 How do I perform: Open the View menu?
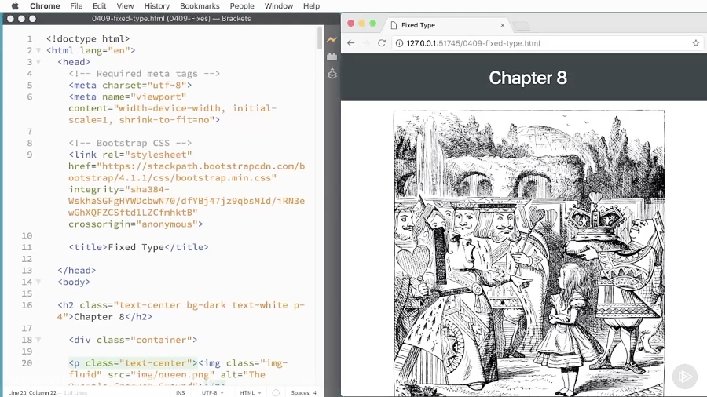pyautogui.click(x=125, y=5)
